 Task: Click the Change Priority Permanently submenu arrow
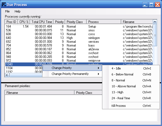(x=99, y=74)
